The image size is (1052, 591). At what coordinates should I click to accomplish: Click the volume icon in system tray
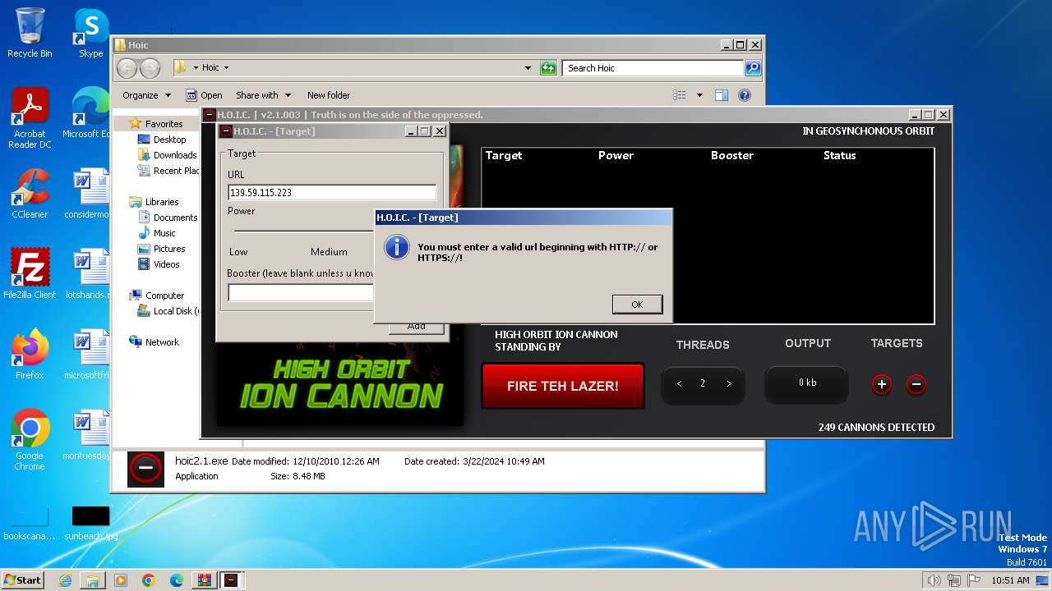tap(934, 580)
